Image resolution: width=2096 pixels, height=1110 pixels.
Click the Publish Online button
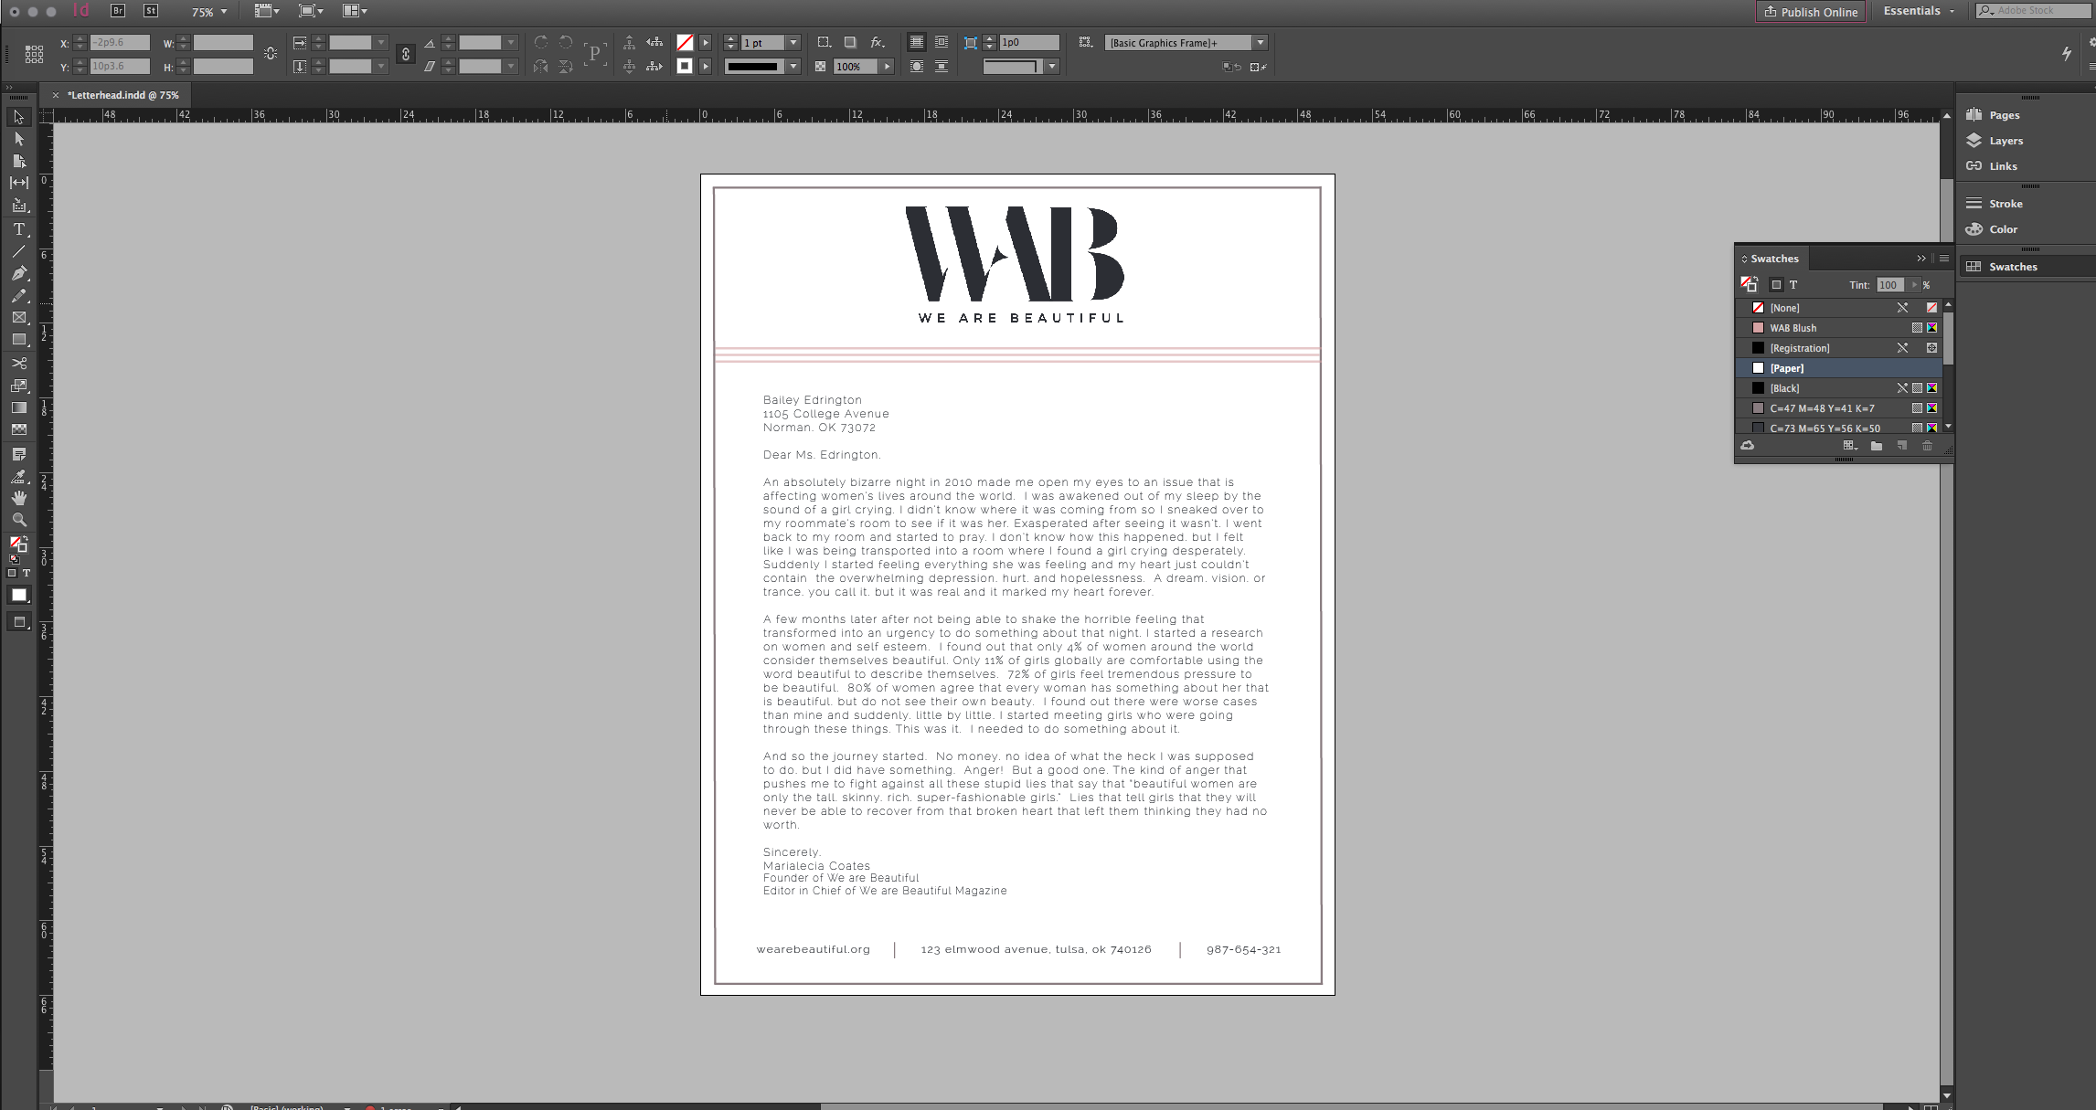click(1811, 12)
